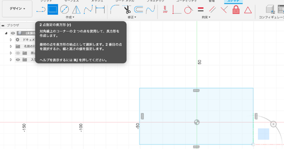Select the center diameter circle tool

(x=64, y=9)
